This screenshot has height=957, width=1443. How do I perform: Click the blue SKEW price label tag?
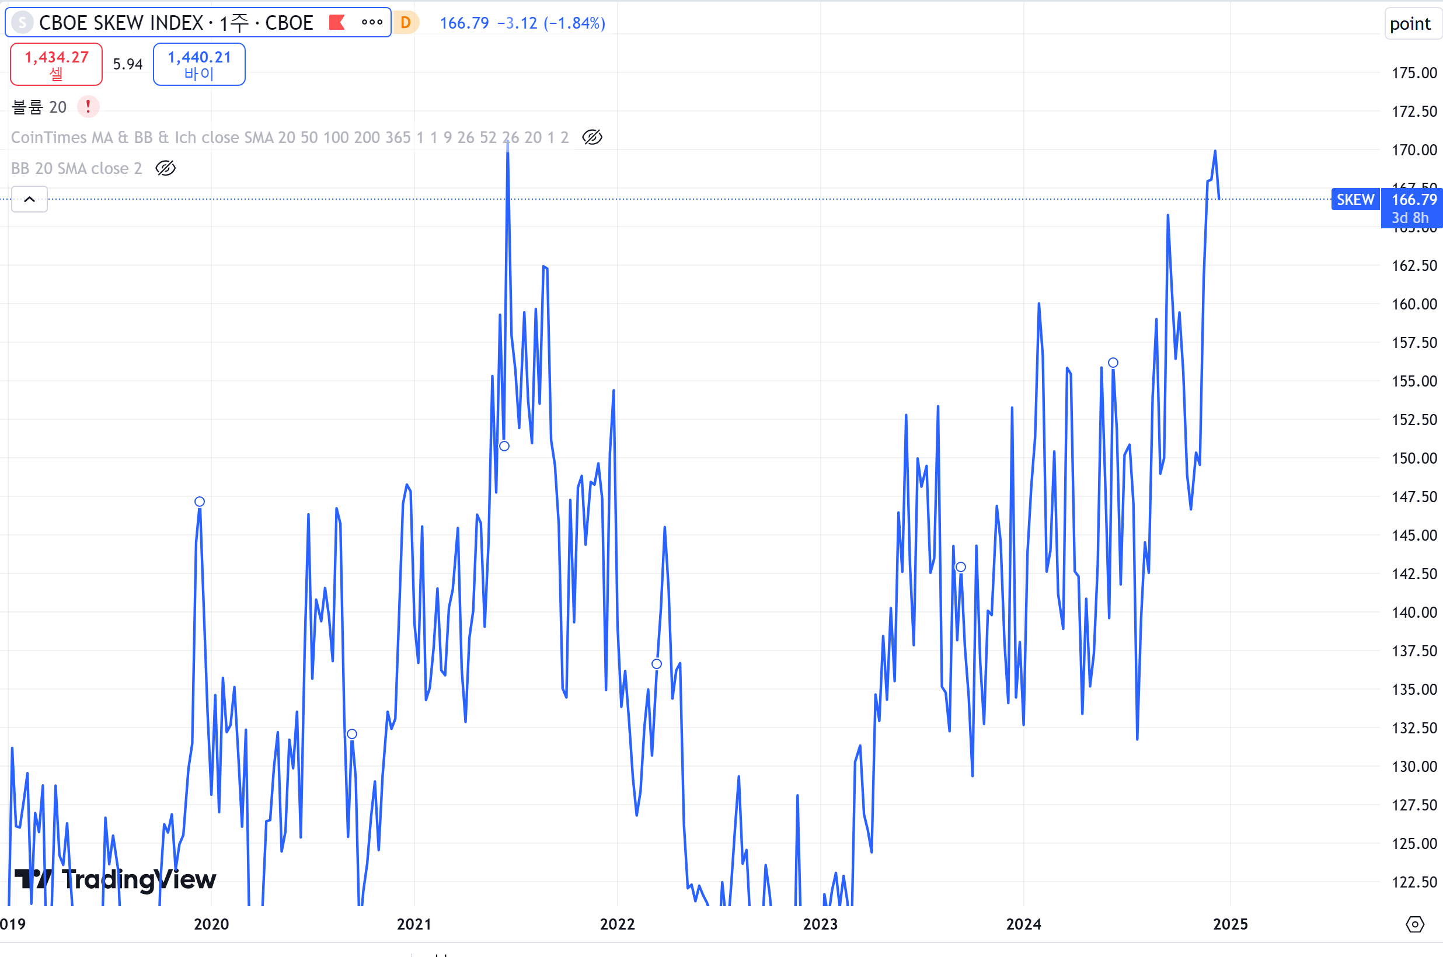1355,200
